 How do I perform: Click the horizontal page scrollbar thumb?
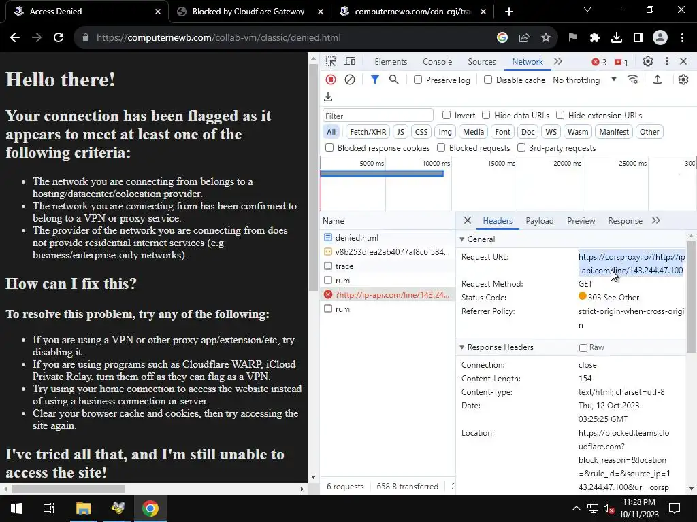(x=68, y=489)
